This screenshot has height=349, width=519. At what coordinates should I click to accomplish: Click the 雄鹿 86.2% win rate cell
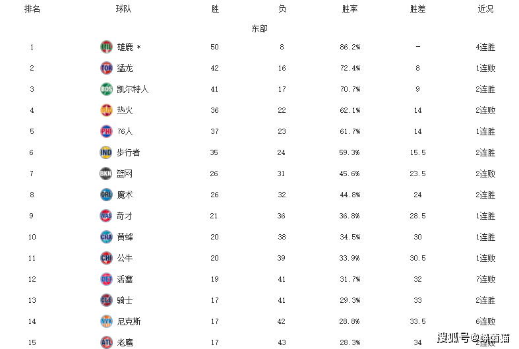point(350,47)
